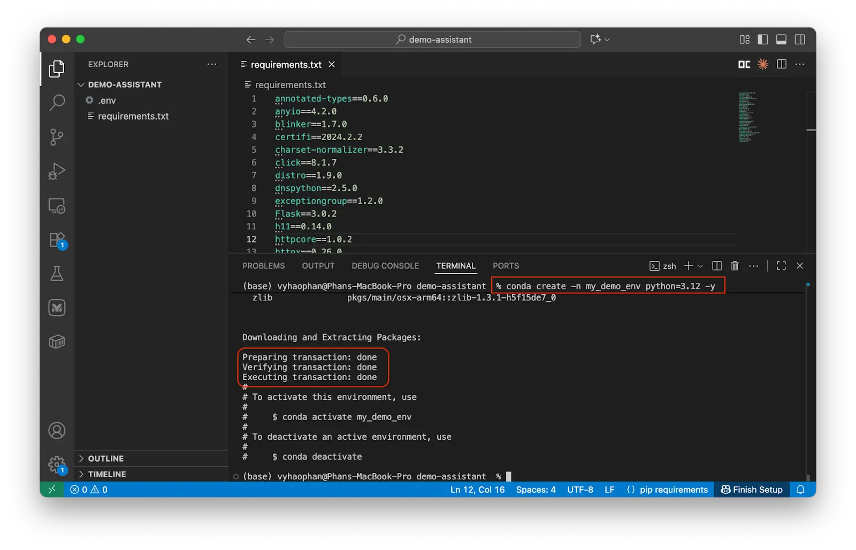
Task: Open the new terminal launch profile dropdown
Action: click(700, 266)
